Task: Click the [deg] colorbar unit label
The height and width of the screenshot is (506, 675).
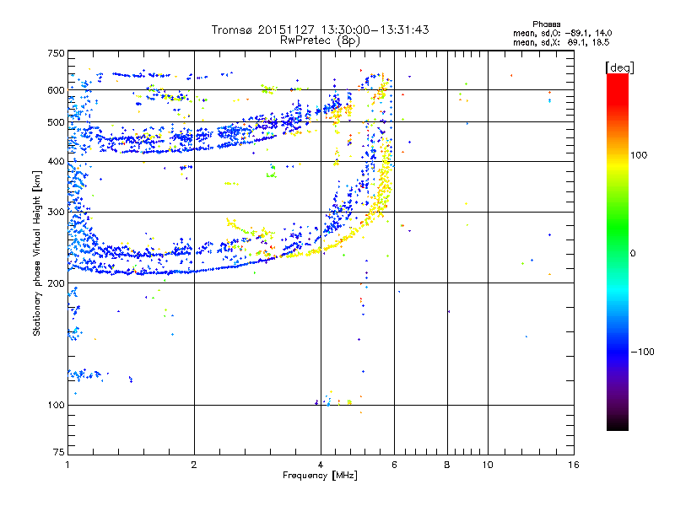Action: click(x=620, y=67)
